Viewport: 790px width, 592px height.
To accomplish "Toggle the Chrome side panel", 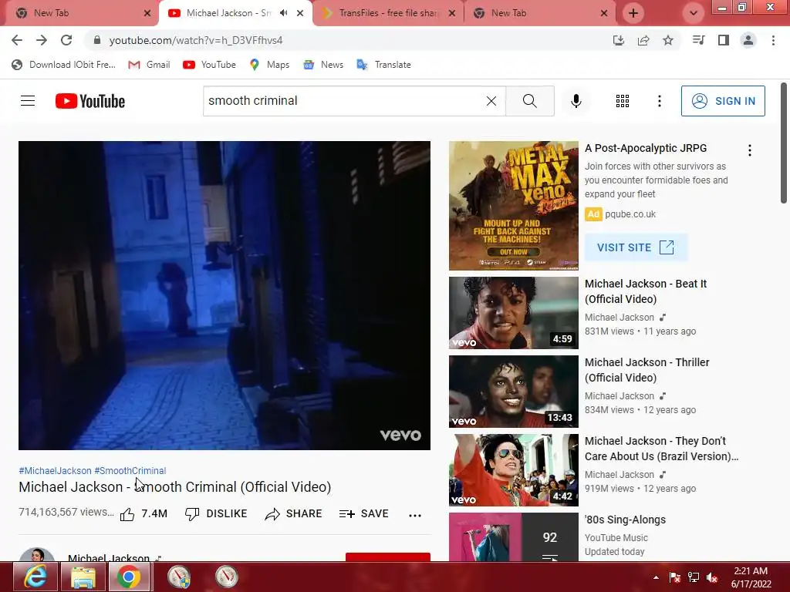I will pyautogui.click(x=724, y=40).
